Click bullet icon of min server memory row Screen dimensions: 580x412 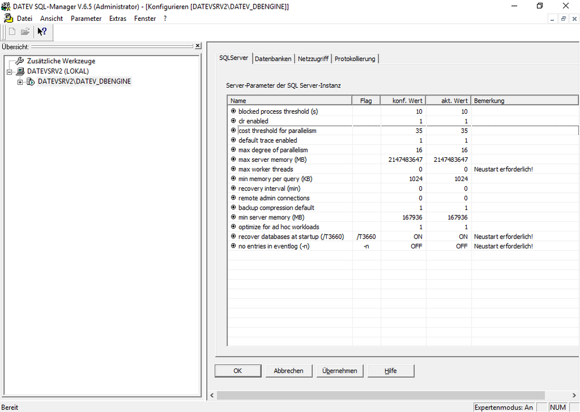pos(233,216)
